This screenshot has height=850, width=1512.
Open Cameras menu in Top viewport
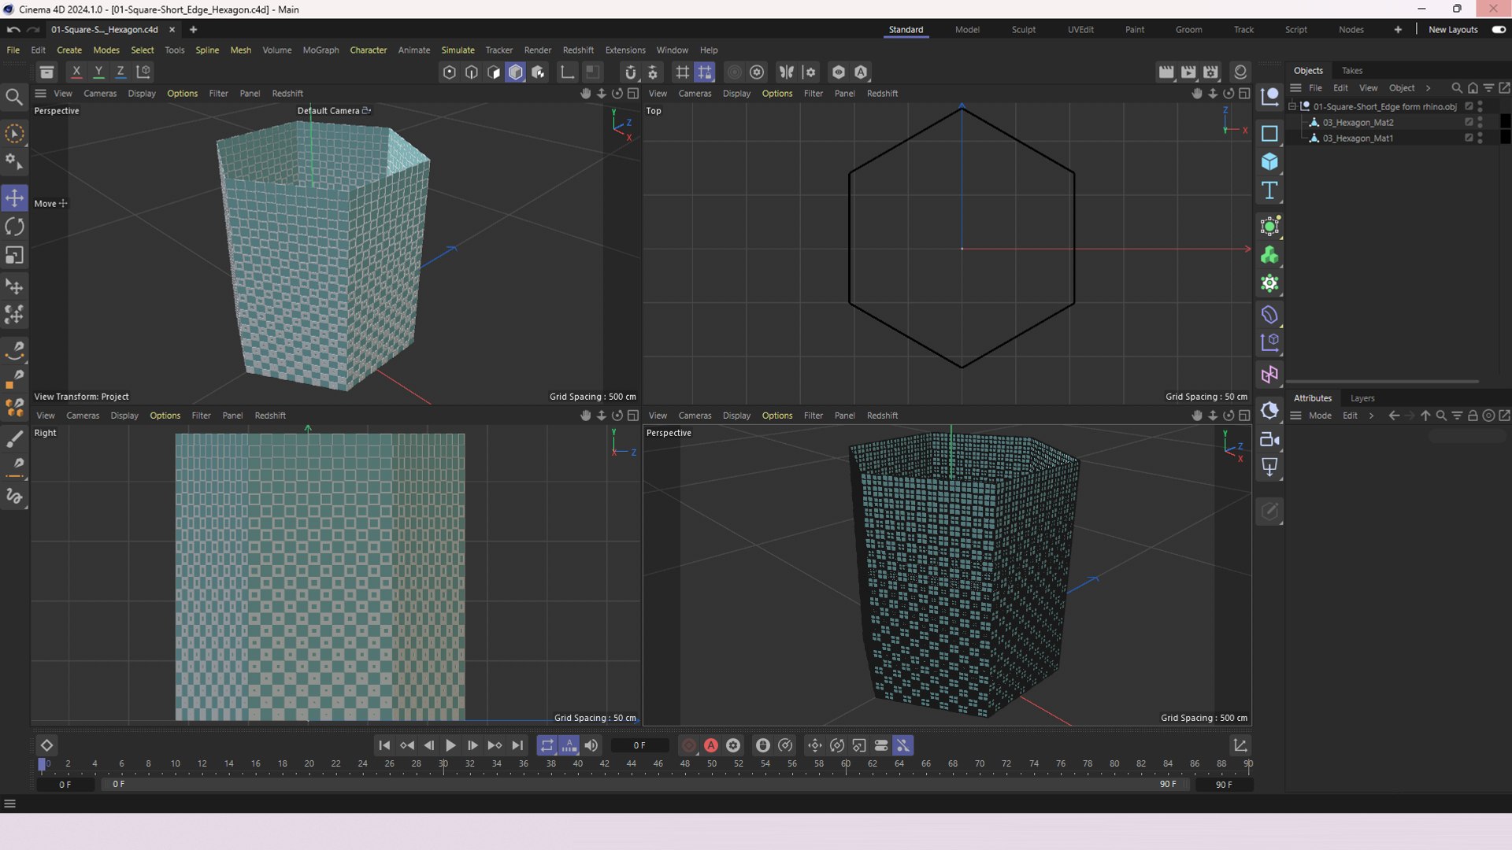[x=695, y=94]
